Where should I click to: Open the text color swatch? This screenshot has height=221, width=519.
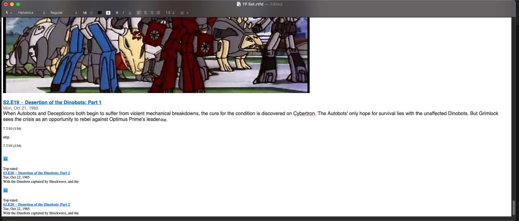pyautogui.click(x=100, y=13)
